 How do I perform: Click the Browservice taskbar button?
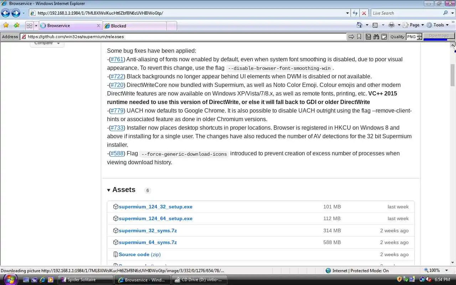click(142, 280)
